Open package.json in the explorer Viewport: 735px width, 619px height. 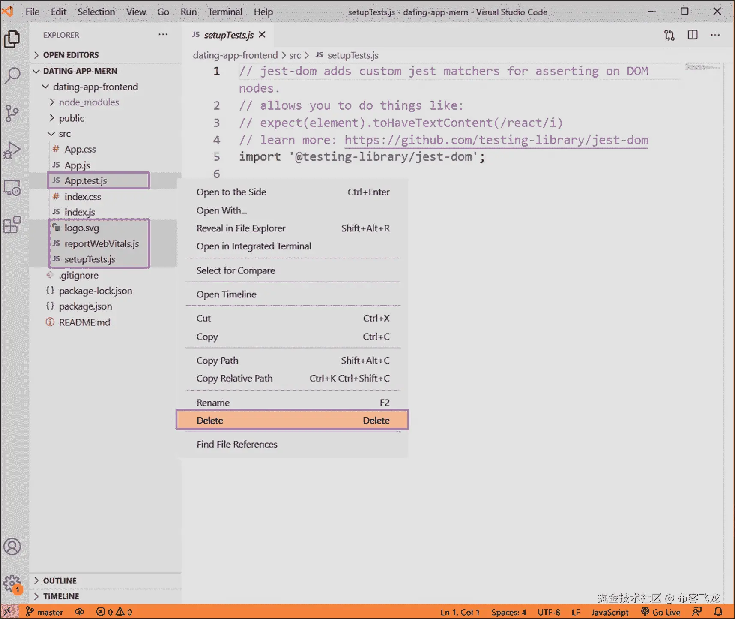pyautogui.click(x=106, y=306)
